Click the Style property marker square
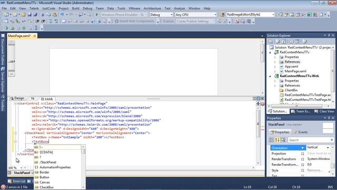Viewport: 337px width, 190px height. click(x=303, y=170)
